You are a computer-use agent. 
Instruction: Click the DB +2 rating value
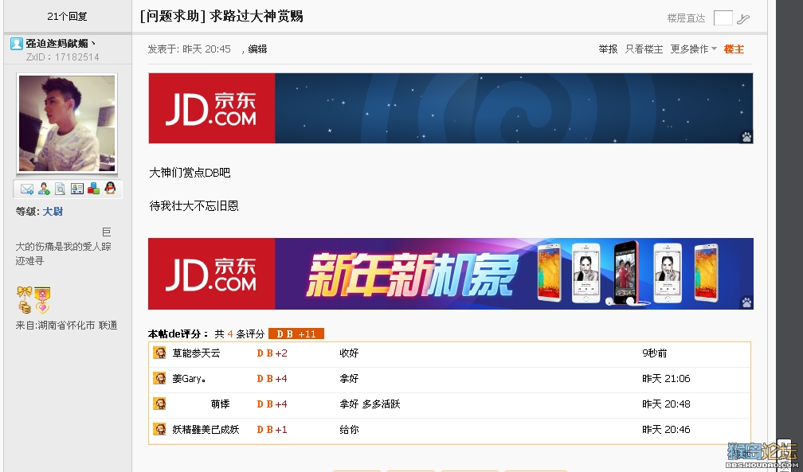pyautogui.click(x=272, y=353)
